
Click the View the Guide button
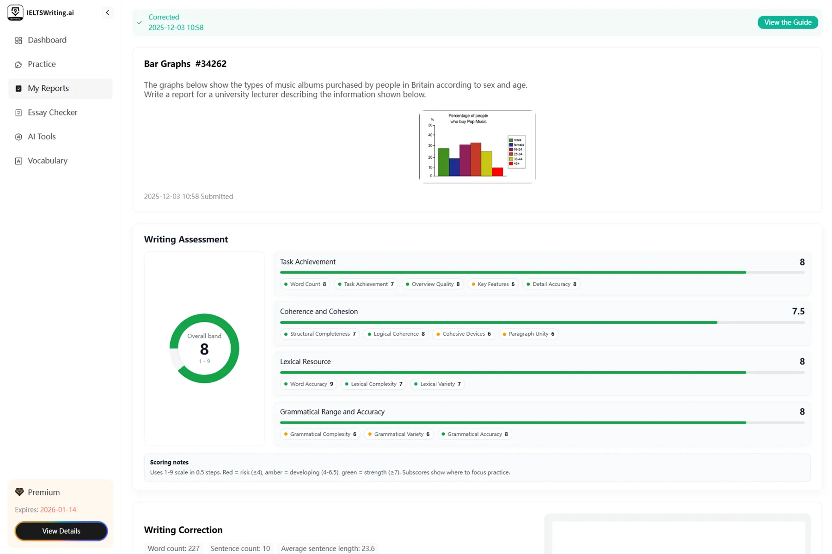pyautogui.click(x=788, y=22)
